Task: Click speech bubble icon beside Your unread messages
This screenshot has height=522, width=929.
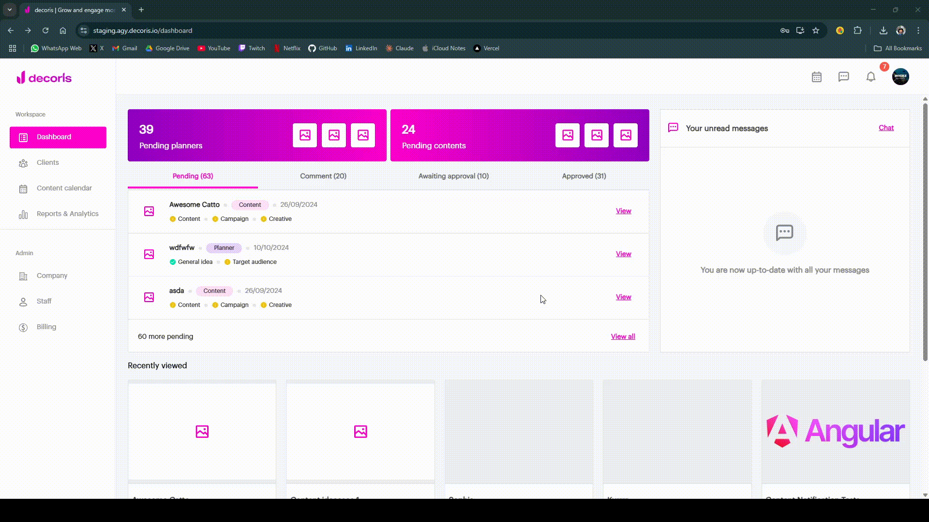Action: tap(673, 128)
